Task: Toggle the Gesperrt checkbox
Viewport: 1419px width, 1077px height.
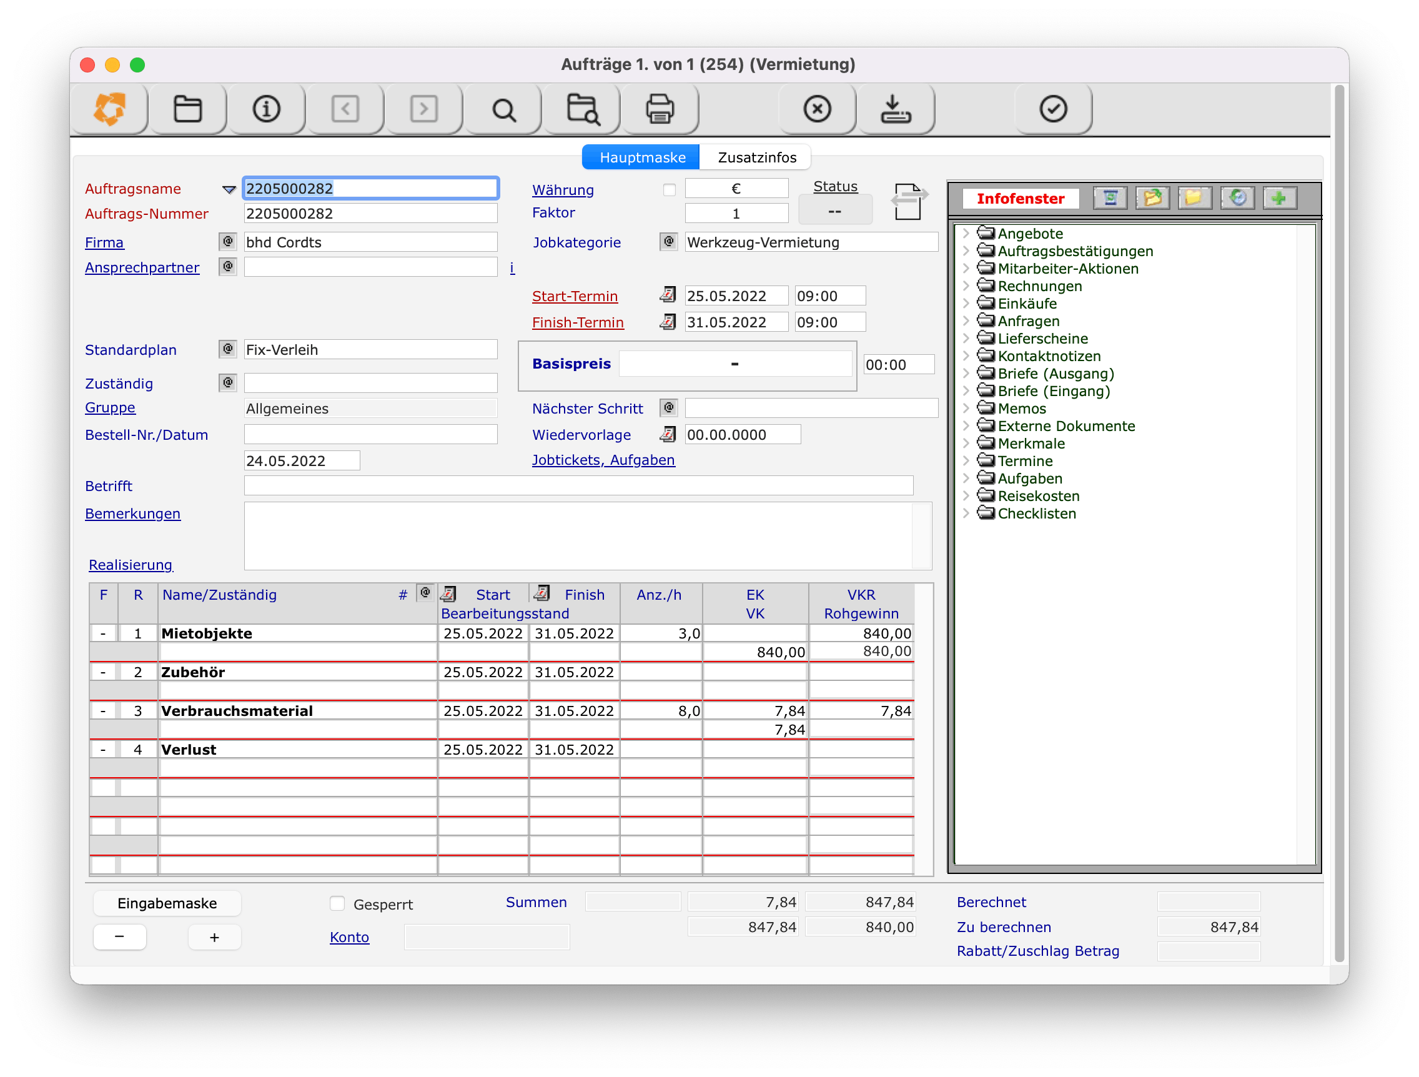Action: point(337,903)
